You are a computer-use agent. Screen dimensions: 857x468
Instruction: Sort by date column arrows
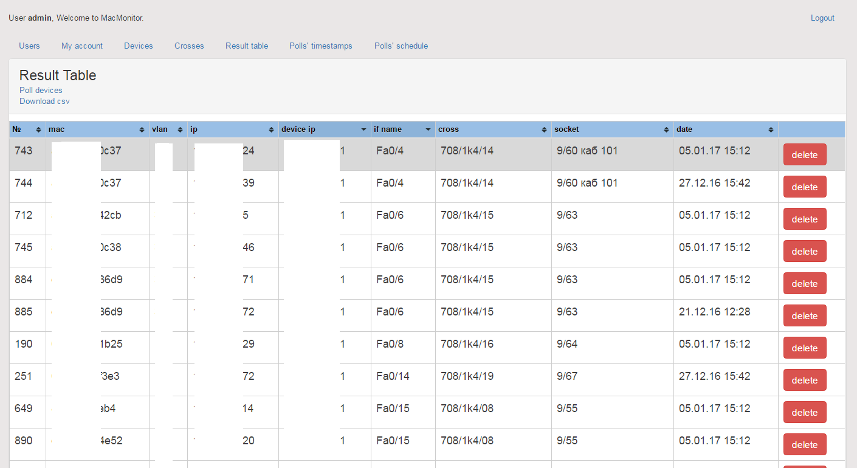point(771,129)
